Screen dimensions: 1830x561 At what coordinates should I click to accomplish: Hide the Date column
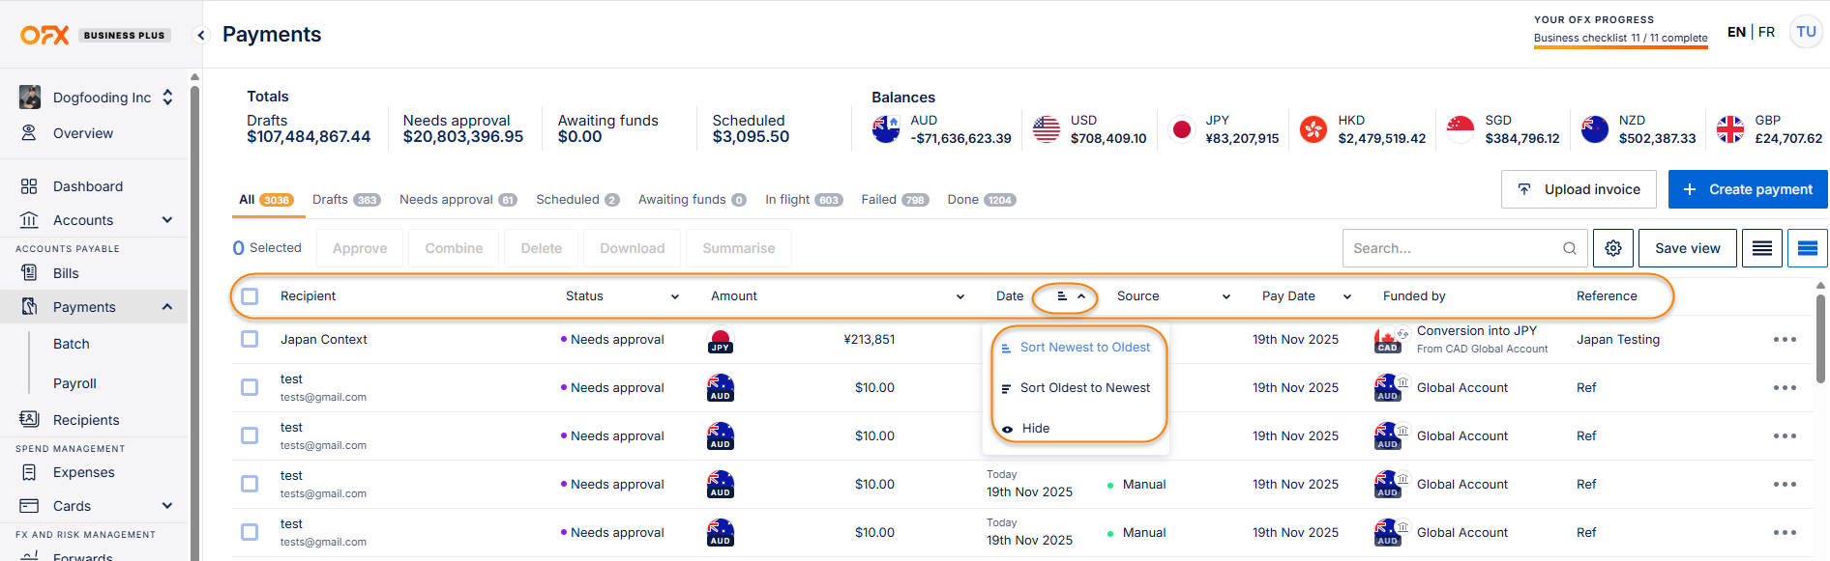click(x=1035, y=428)
